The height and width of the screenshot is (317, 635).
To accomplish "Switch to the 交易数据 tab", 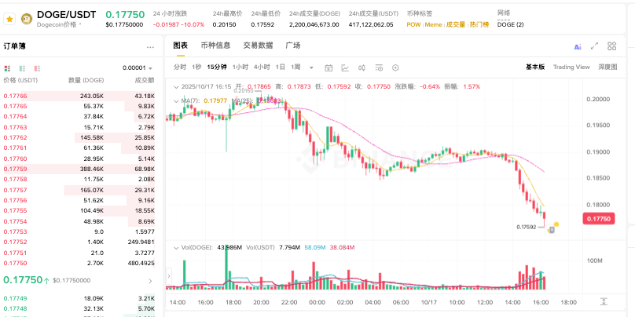I will [258, 46].
